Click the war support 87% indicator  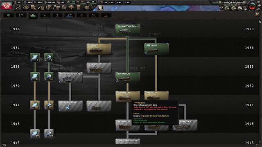38,2
